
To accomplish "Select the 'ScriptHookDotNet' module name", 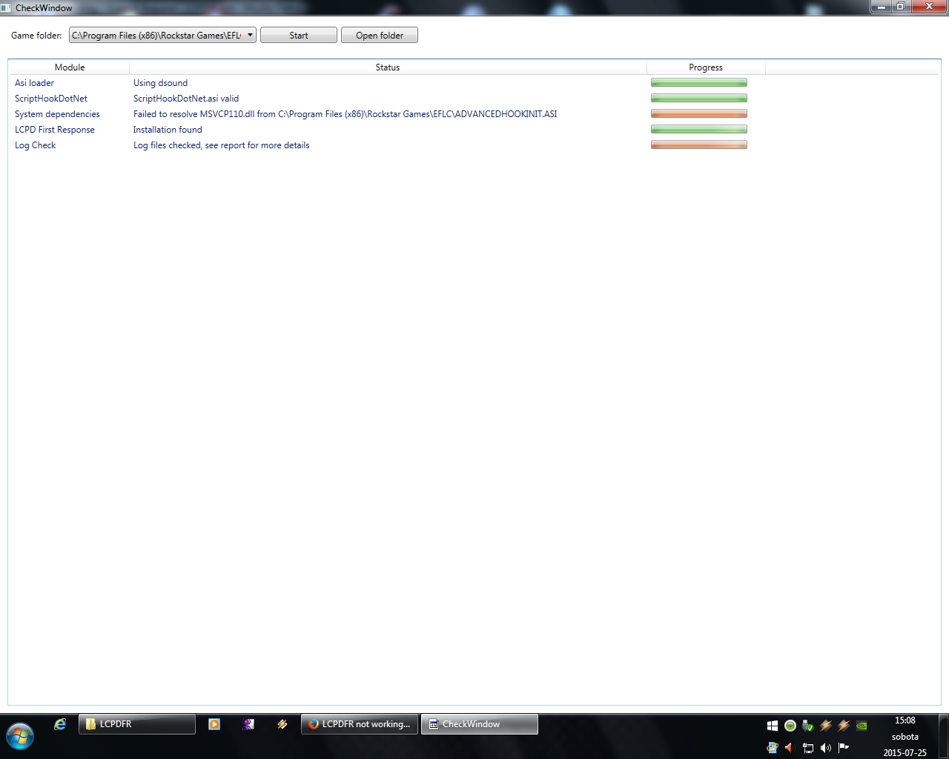I will tap(51, 99).
